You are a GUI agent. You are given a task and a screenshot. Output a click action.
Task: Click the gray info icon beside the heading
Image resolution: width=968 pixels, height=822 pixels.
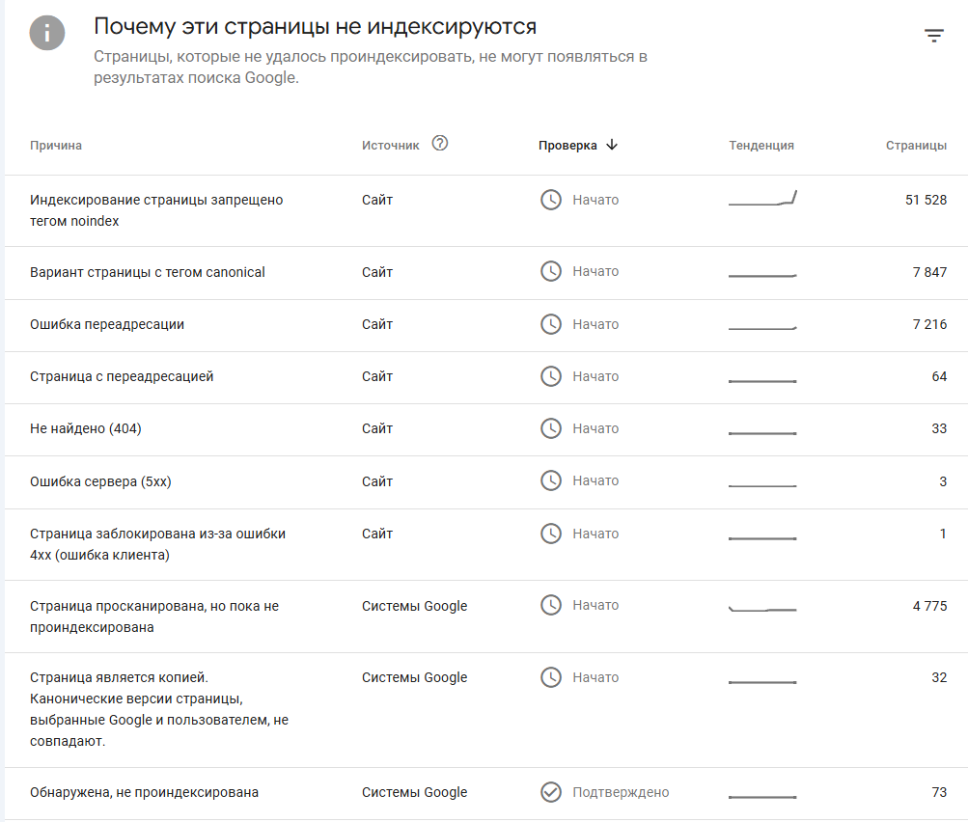47,32
